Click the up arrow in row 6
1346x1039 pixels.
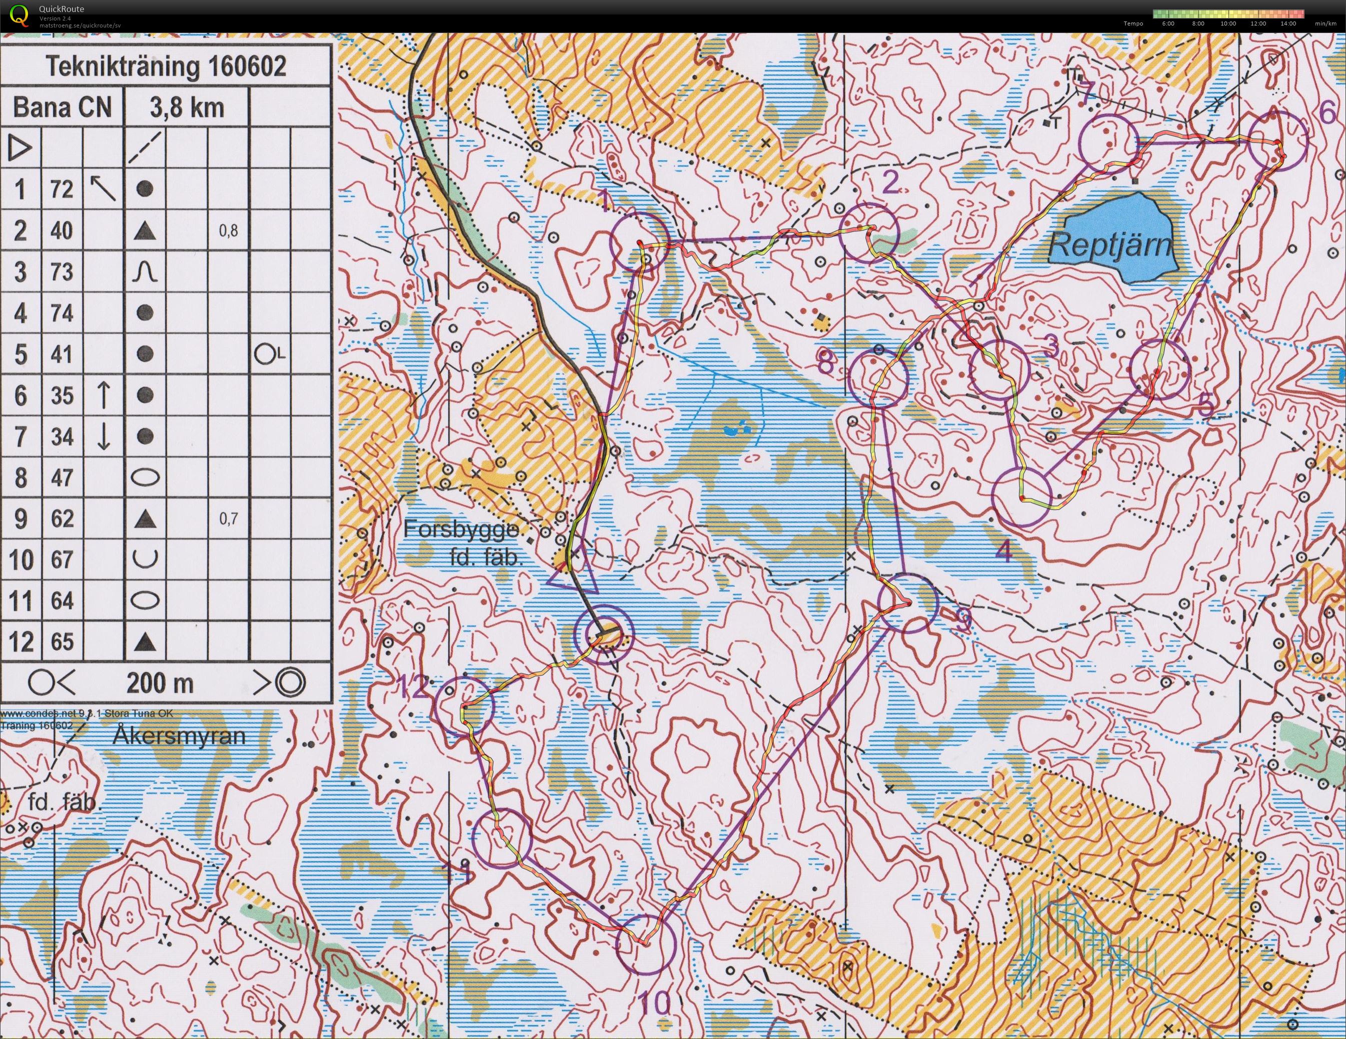104,395
